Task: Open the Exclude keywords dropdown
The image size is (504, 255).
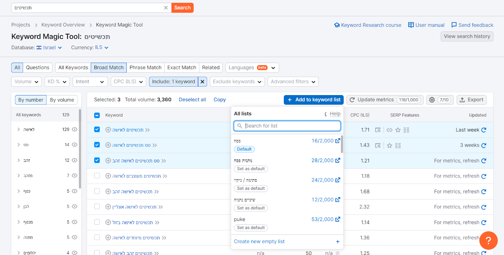Action: tap(237, 82)
